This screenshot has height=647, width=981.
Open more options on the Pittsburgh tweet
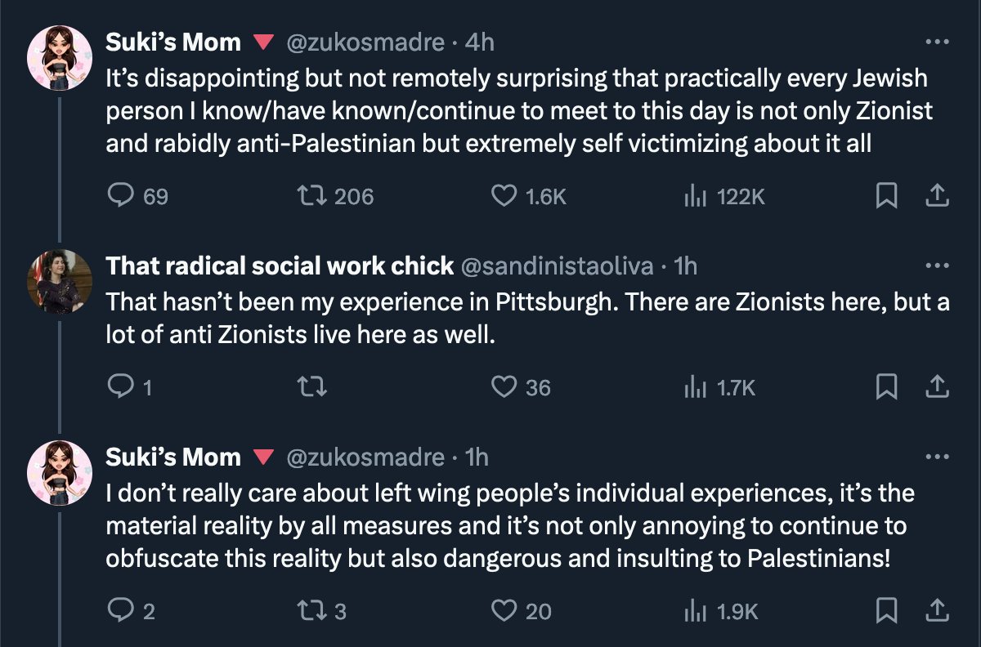pos(937,265)
